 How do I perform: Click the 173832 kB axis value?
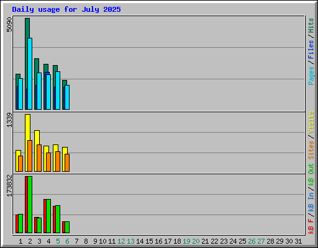click(x=9, y=185)
